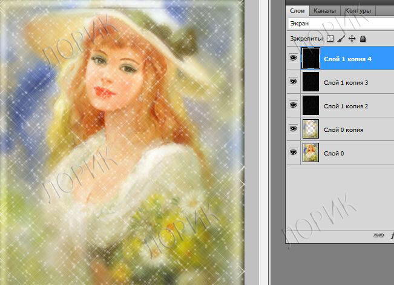Screen dimensions: 394x285
Task: Toggle lock image pixels brush icon
Action: click(341, 39)
